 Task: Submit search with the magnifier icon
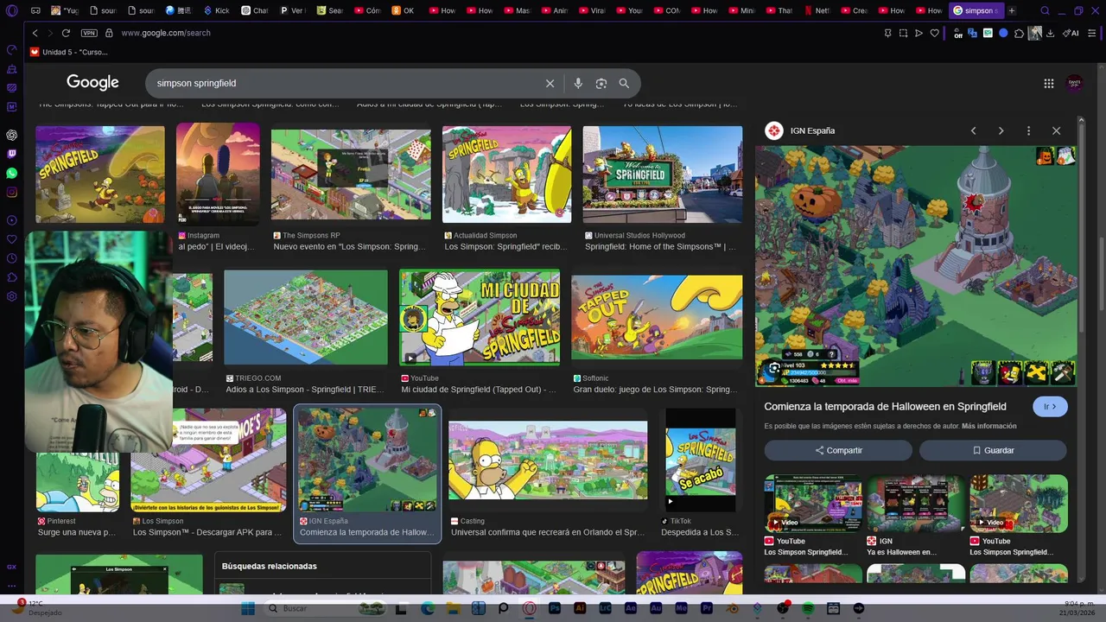pyautogui.click(x=624, y=83)
